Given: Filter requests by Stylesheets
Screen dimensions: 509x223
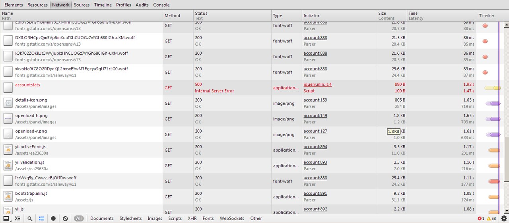Looking at the screenshot, I should click(x=130, y=218).
